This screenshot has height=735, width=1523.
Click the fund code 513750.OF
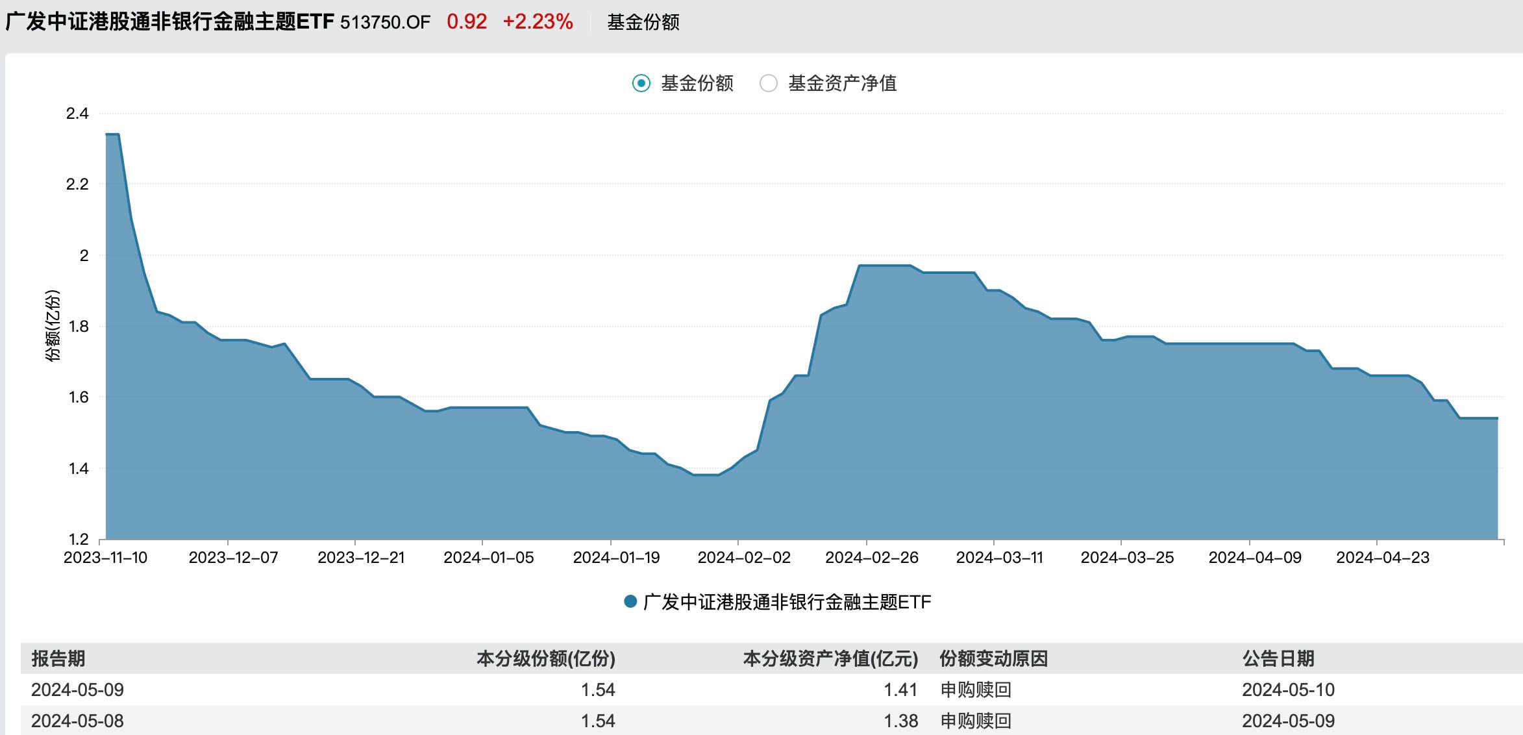click(384, 21)
